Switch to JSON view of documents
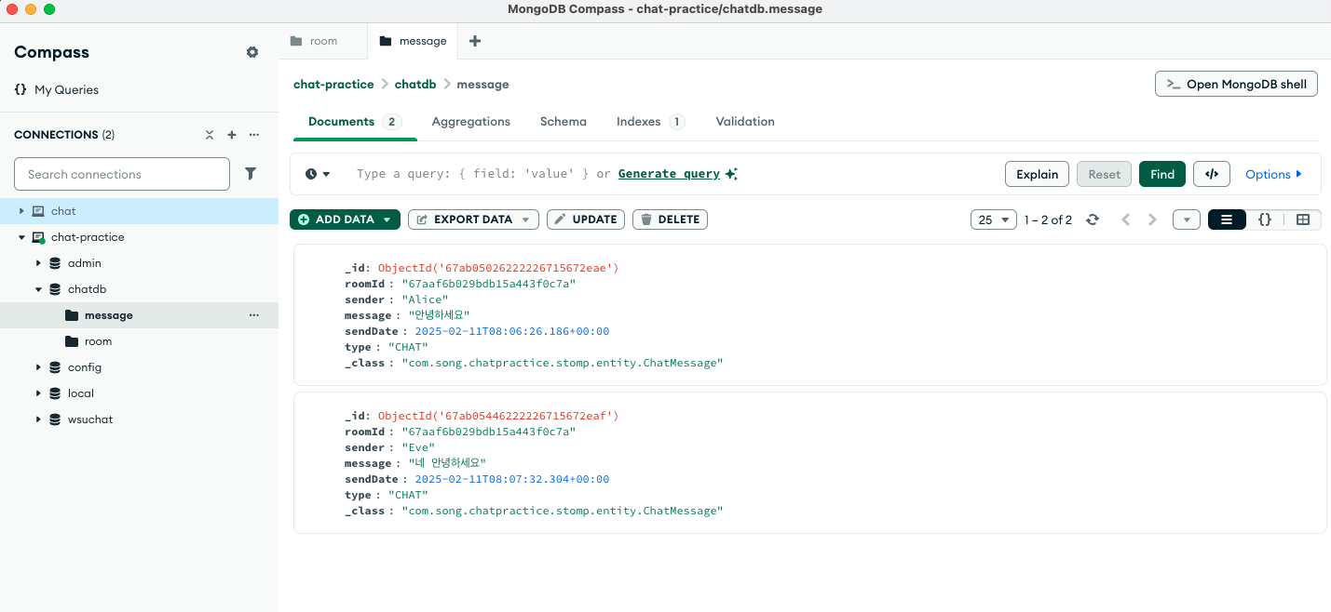Screen dimensions: 1331x612 tap(1265, 220)
